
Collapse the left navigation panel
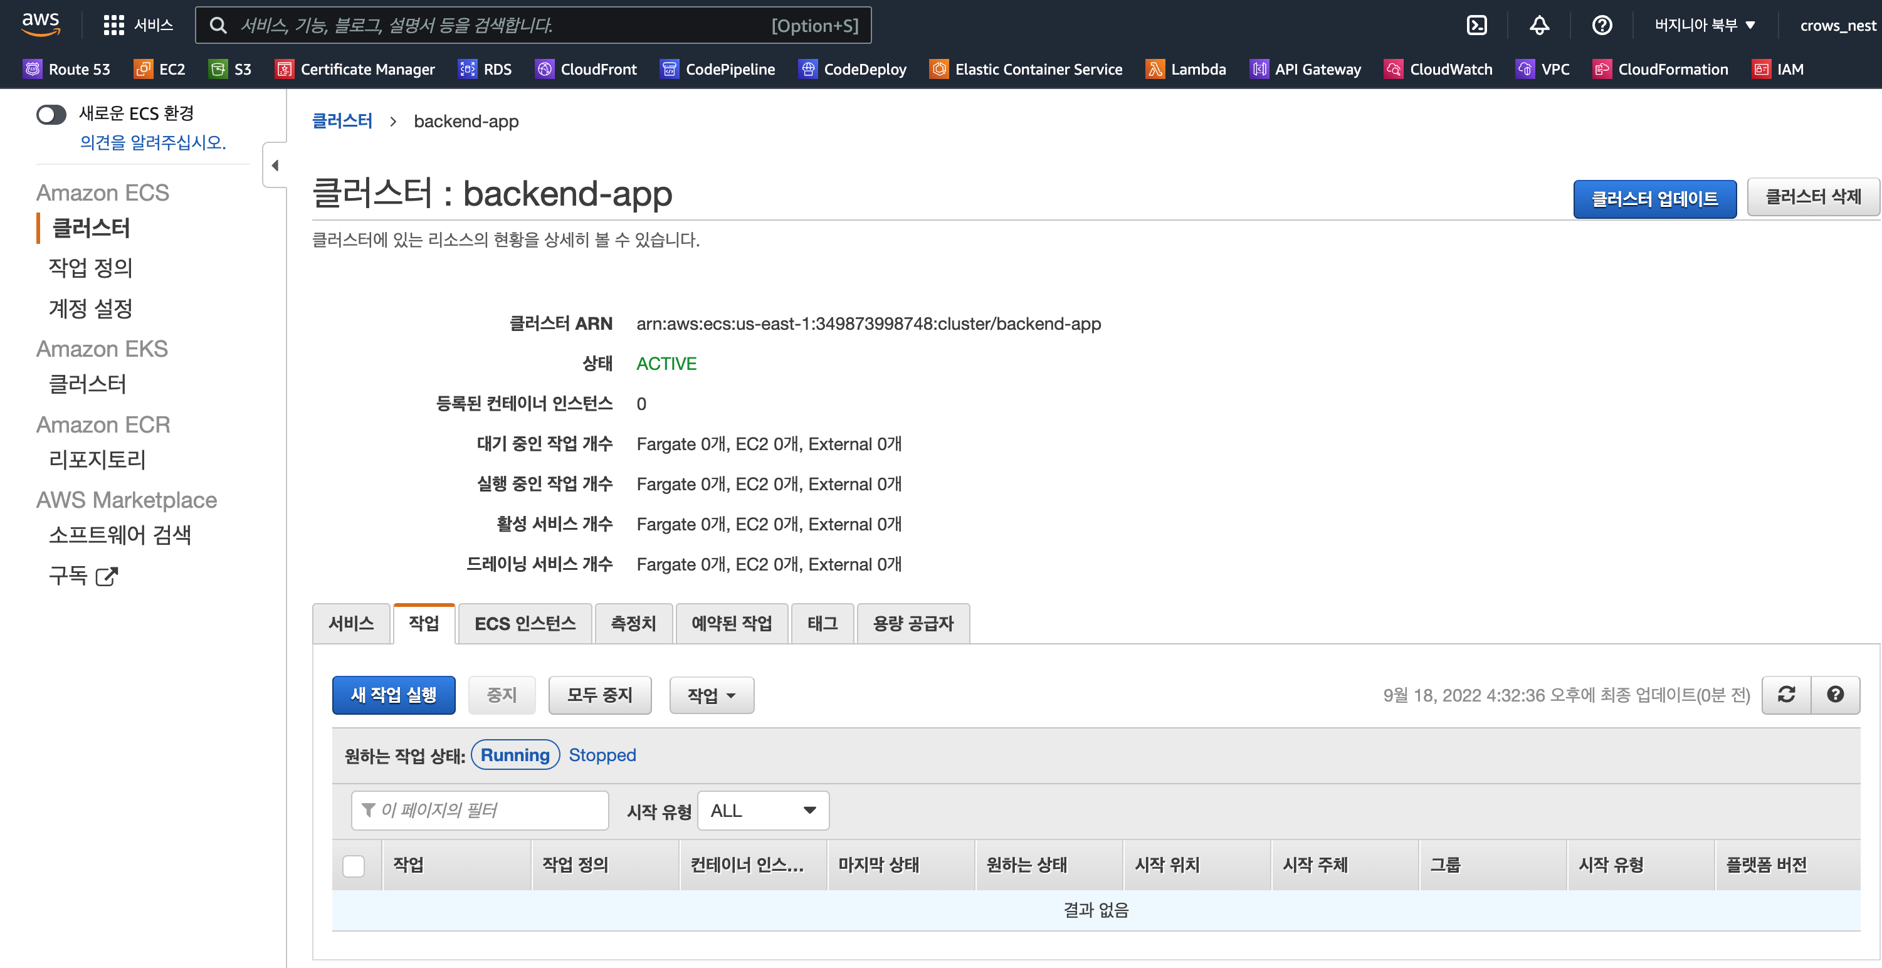(275, 165)
